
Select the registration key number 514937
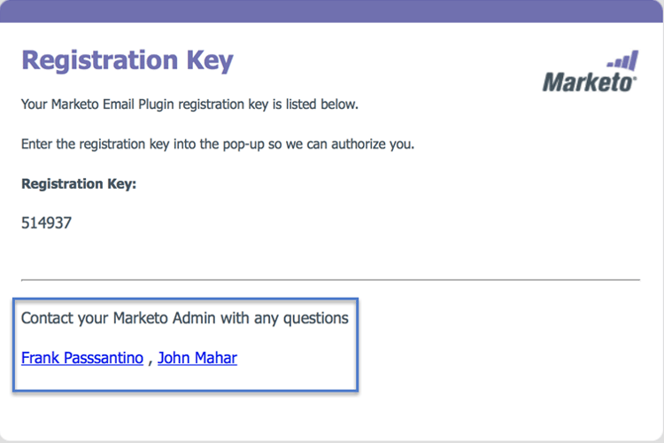tap(47, 223)
